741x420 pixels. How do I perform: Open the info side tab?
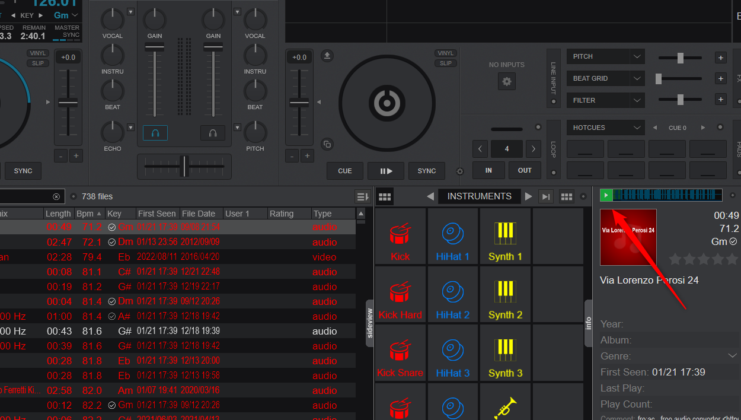pyautogui.click(x=589, y=323)
